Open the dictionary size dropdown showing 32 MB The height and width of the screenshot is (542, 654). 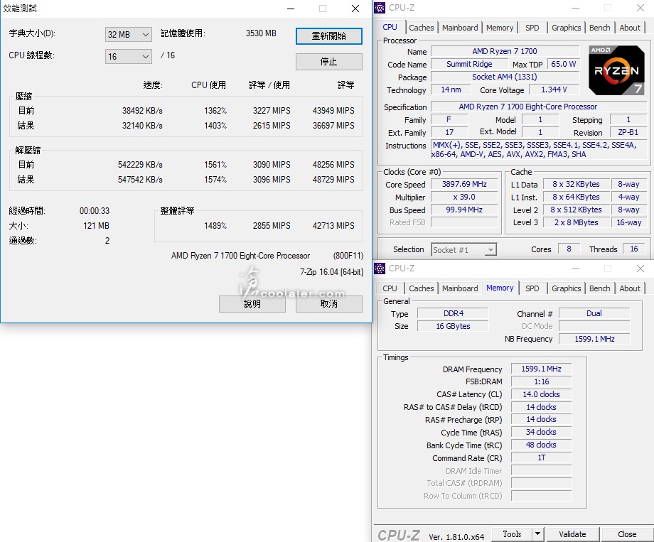(129, 35)
